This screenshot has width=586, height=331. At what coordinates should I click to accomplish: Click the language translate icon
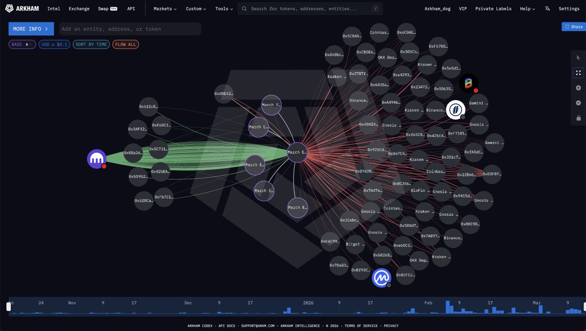(x=547, y=9)
